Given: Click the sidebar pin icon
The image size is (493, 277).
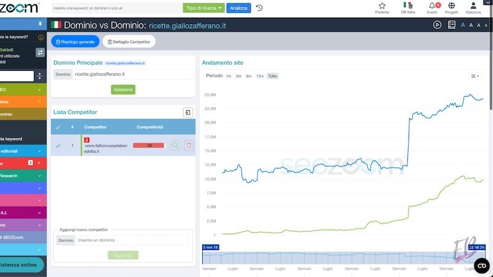Looking at the screenshot, I should tap(40, 24).
